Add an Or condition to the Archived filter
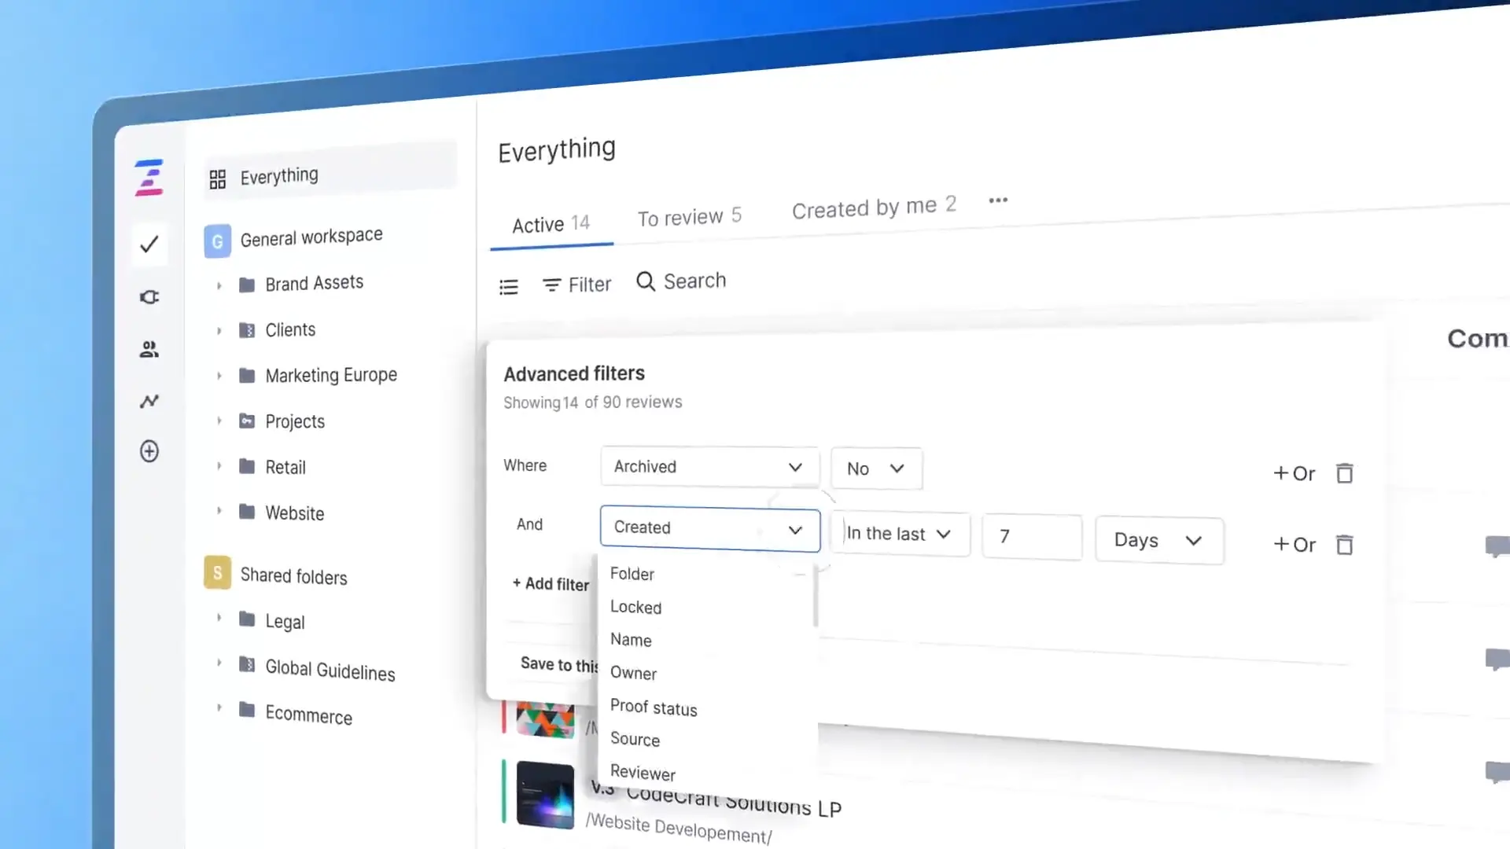The image size is (1510, 849). click(1294, 472)
